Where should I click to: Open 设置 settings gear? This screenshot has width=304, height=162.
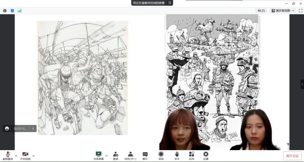click(x=206, y=156)
